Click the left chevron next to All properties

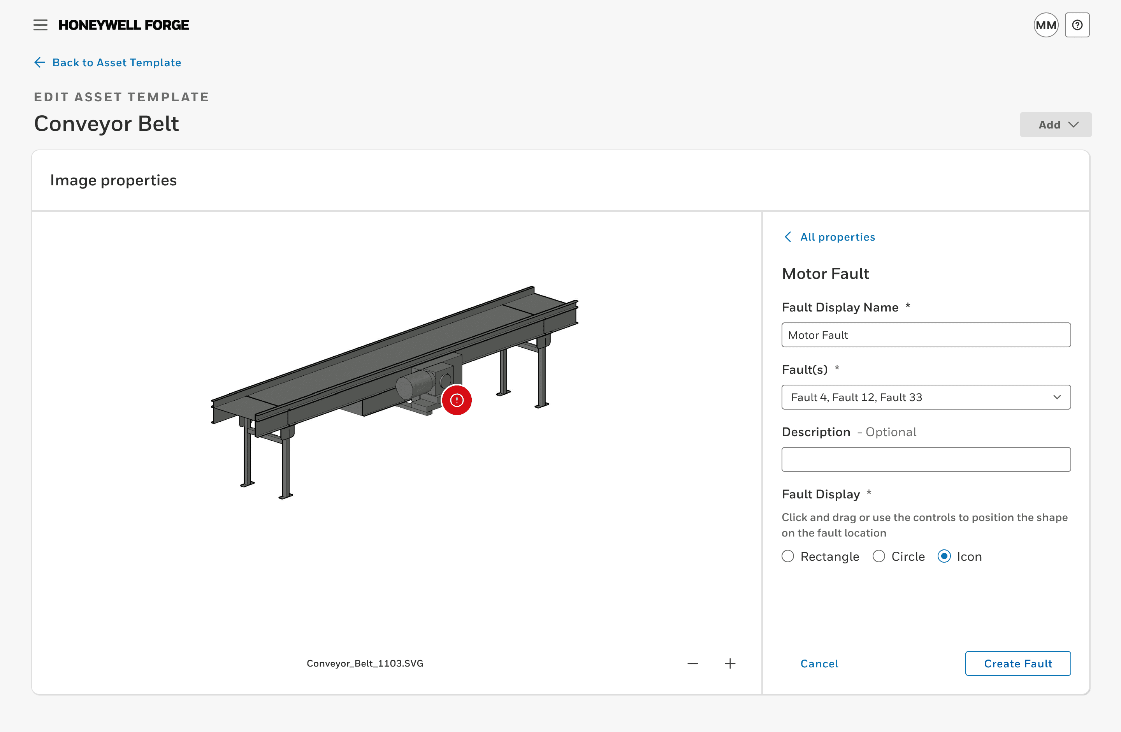click(787, 237)
